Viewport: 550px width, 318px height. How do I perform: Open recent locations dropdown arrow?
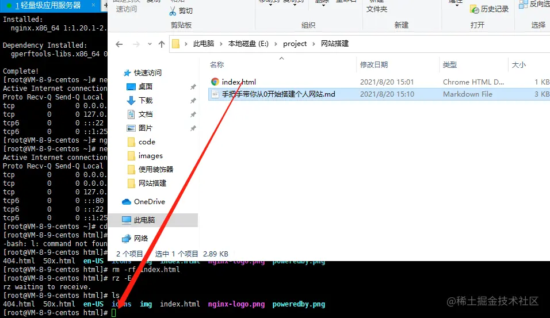coord(150,44)
